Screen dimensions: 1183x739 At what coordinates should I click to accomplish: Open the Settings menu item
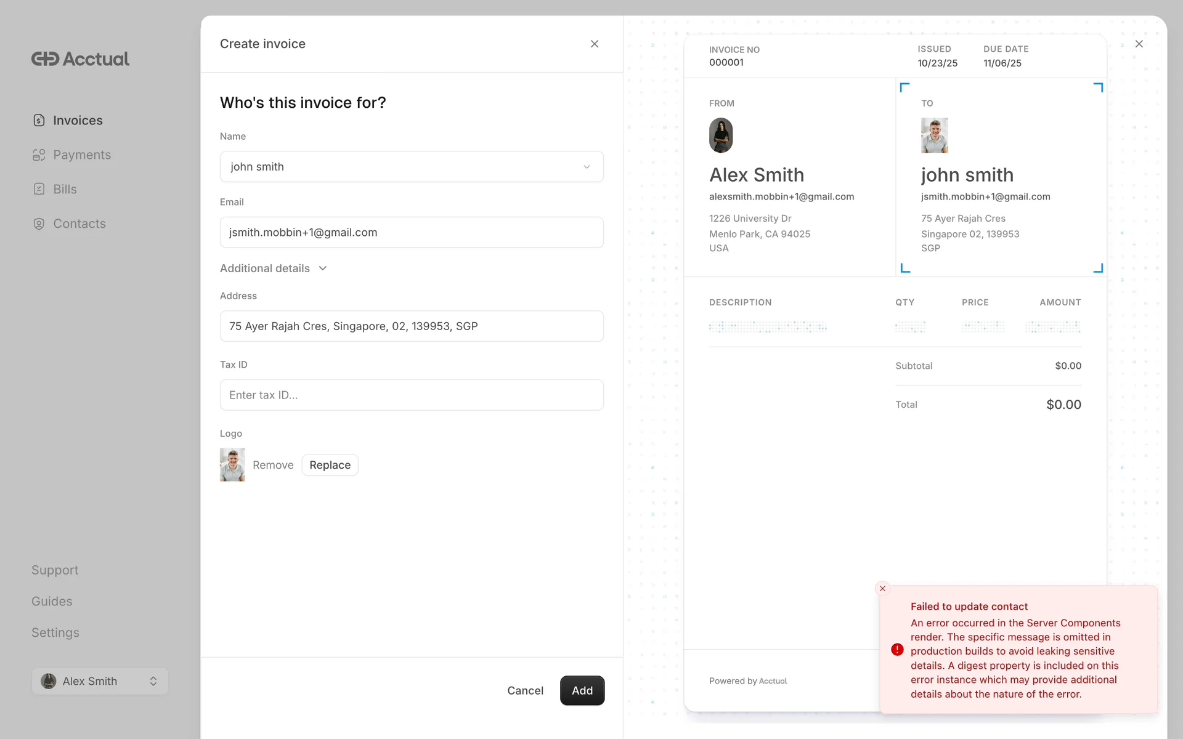[x=55, y=632]
